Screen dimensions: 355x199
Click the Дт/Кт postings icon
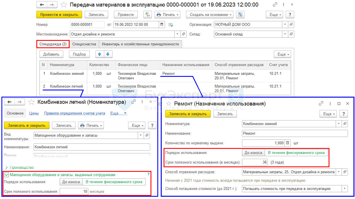coord(148,14)
